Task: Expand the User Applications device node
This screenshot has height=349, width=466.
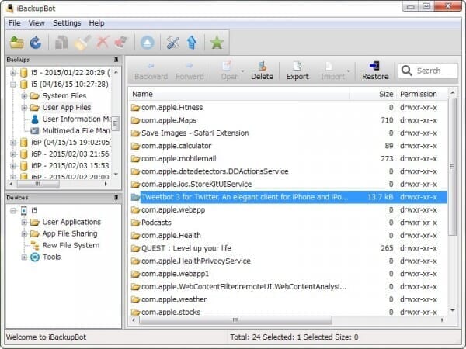Action: [x=24, y=223]
